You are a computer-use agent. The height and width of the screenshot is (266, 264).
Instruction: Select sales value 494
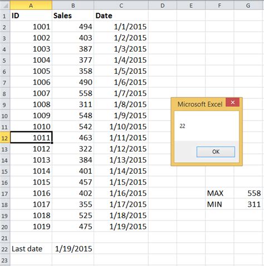(73, 27)
